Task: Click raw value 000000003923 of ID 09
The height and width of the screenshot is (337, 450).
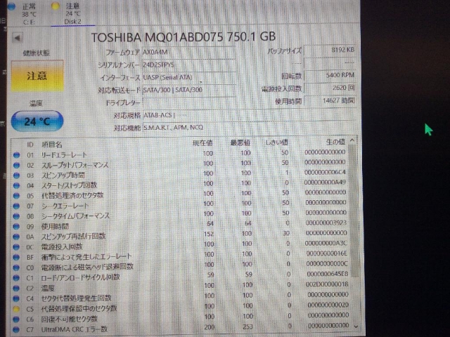Action: (326, 223)
